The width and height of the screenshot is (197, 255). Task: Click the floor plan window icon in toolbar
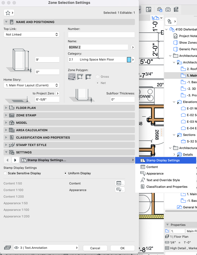(x=149, y=9)
